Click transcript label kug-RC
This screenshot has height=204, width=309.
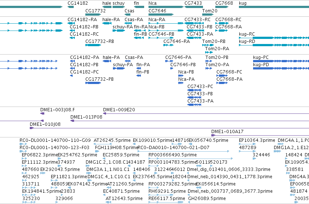247,34
